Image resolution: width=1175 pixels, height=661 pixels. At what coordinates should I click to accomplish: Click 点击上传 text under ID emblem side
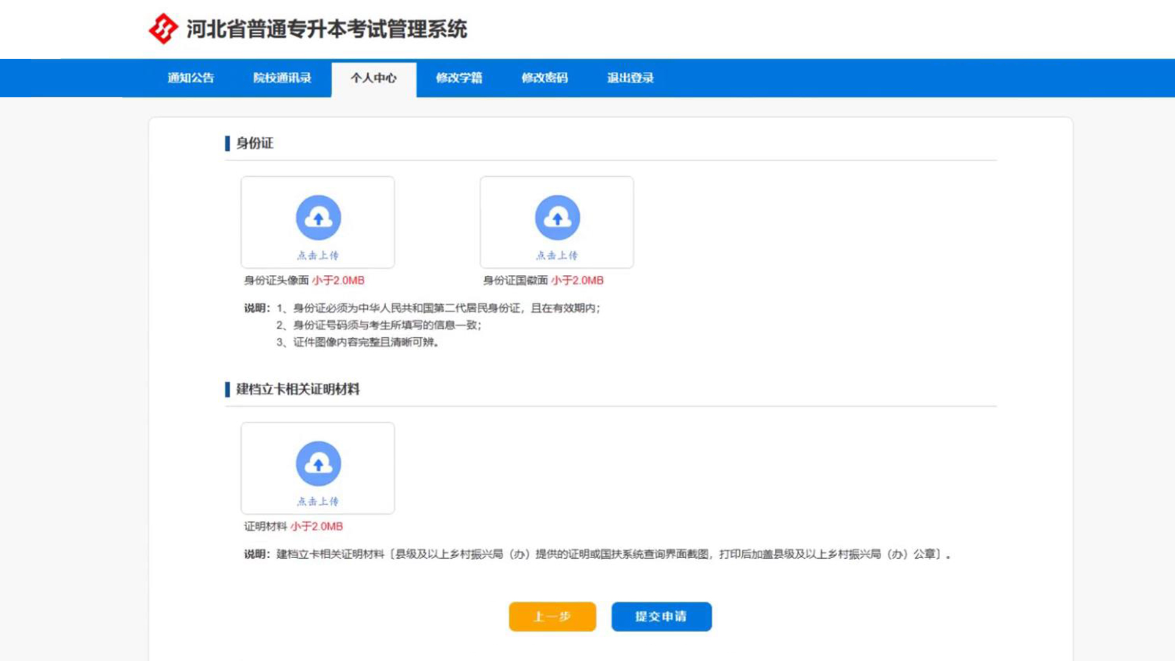(x=557, y=255)
